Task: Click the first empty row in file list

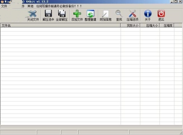Action: coord(91,30)
